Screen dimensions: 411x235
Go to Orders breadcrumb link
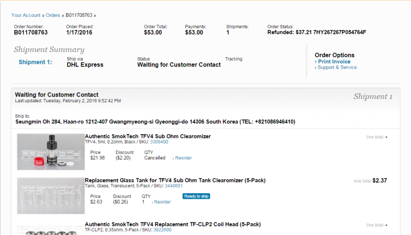coord(53,15)
